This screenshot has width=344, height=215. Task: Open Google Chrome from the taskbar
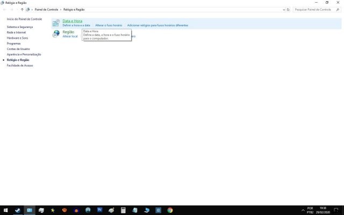170,210
